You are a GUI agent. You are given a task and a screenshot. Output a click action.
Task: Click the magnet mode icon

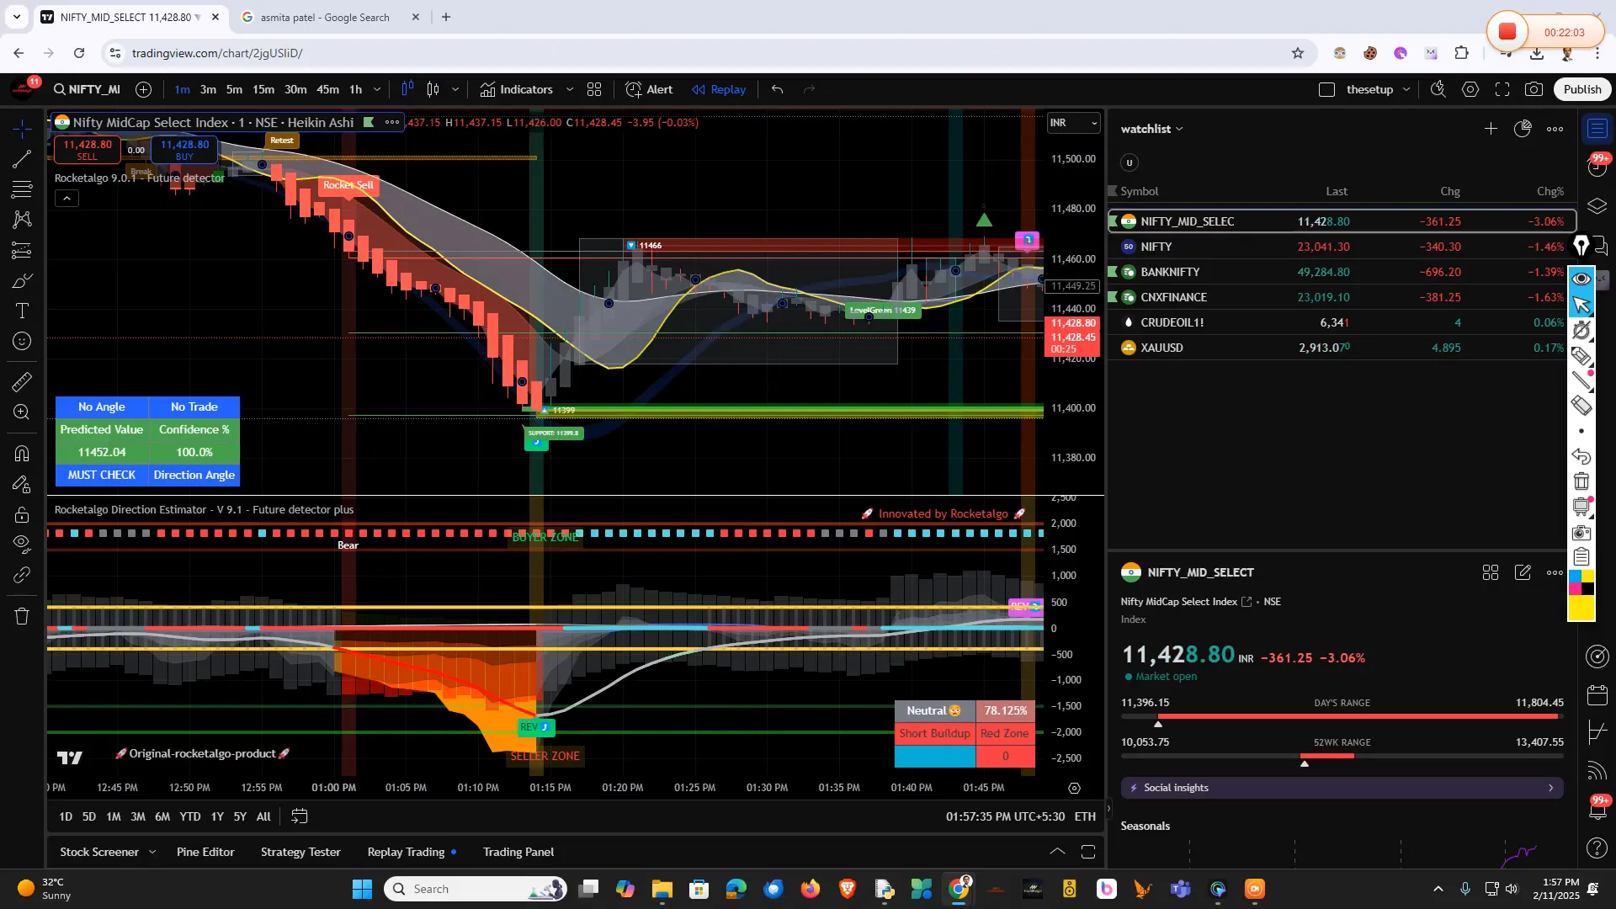(22, 454)
